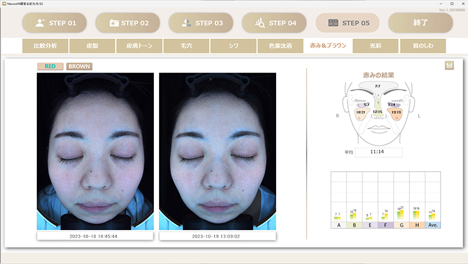Click chart column label H
This screenshot has height=264, width=468.
417,225
